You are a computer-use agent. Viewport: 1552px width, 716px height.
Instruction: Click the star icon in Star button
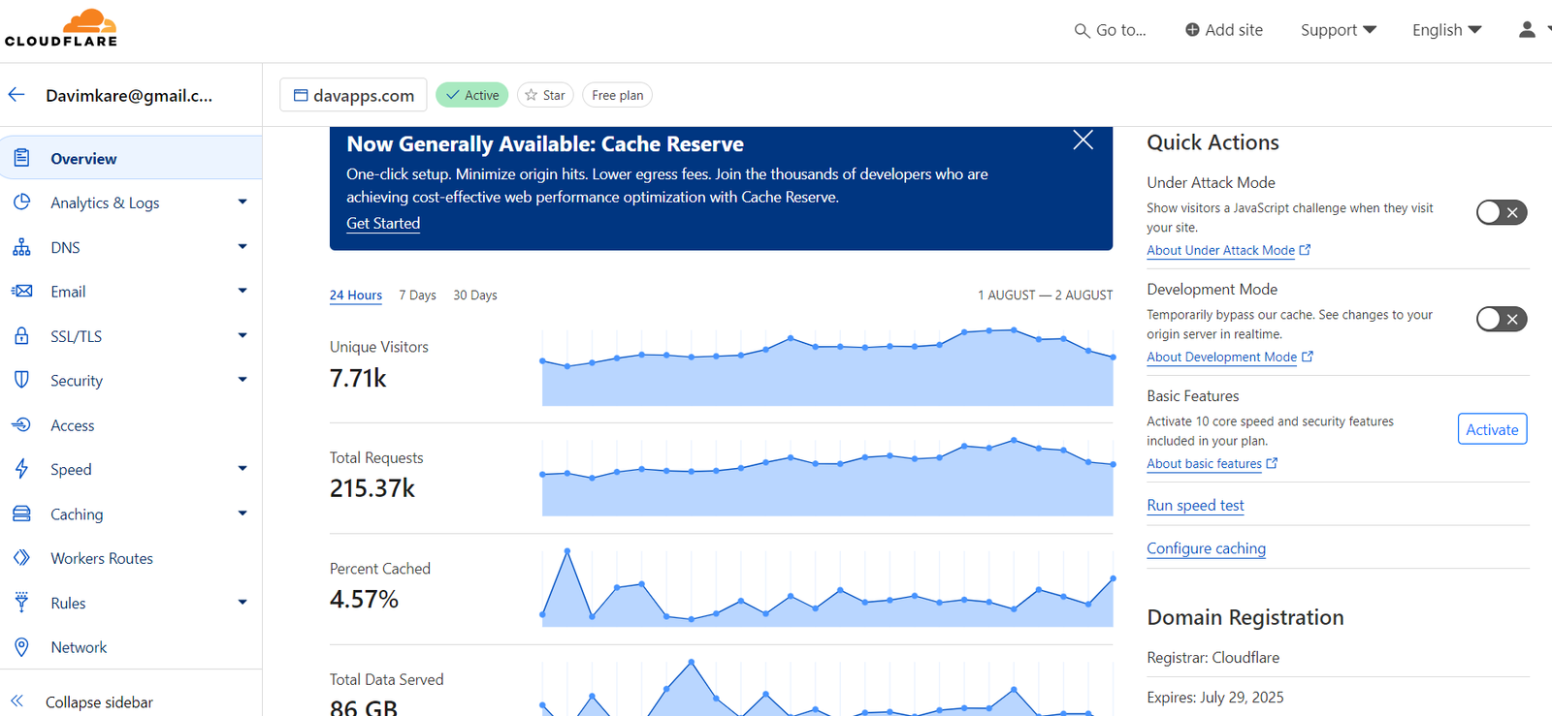coord(531,95)
